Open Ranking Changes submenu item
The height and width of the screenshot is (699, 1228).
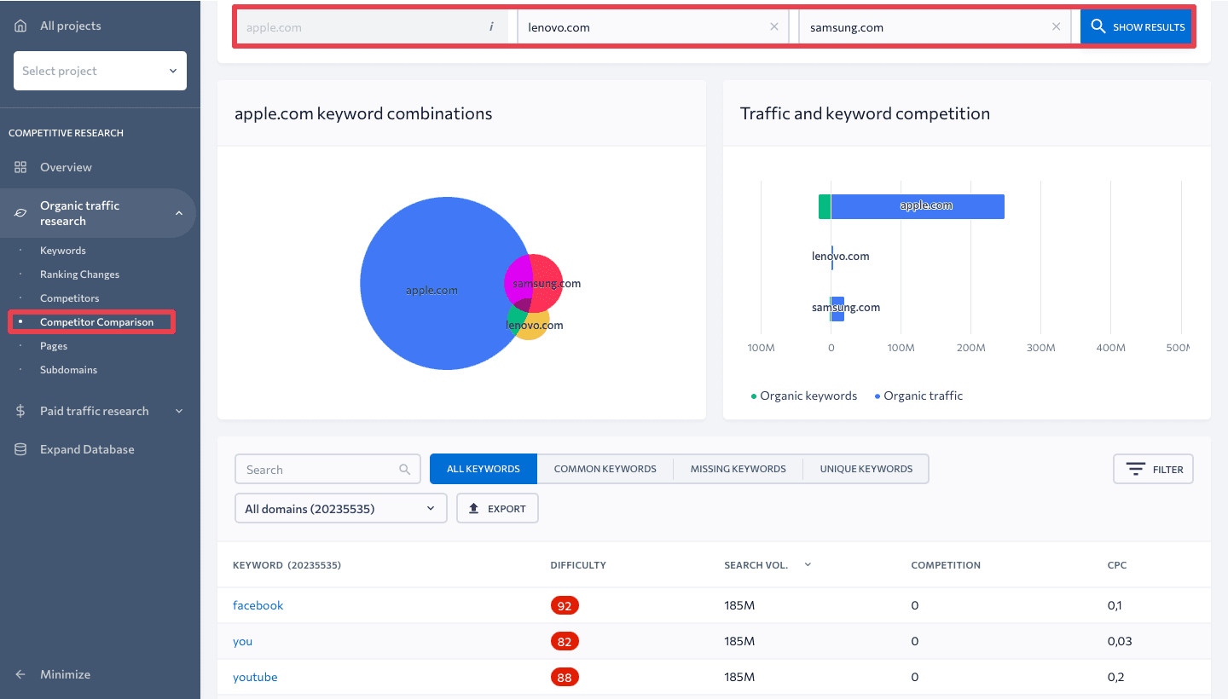click(x=79, y=274)
